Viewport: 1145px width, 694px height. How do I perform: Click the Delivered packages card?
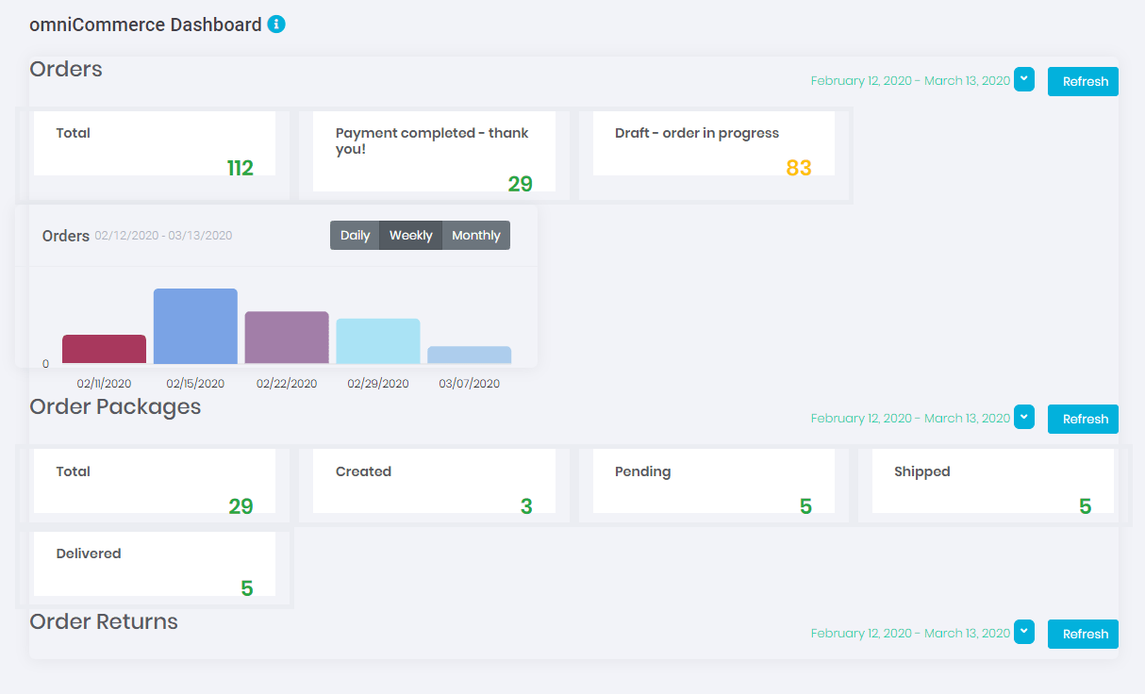coord(155,564)
